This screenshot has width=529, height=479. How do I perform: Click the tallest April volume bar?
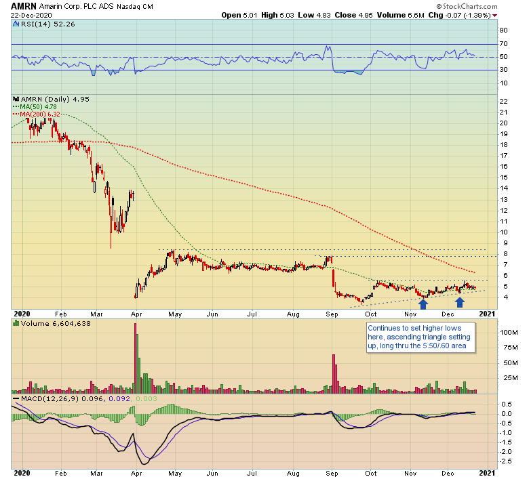click(136, 358)
